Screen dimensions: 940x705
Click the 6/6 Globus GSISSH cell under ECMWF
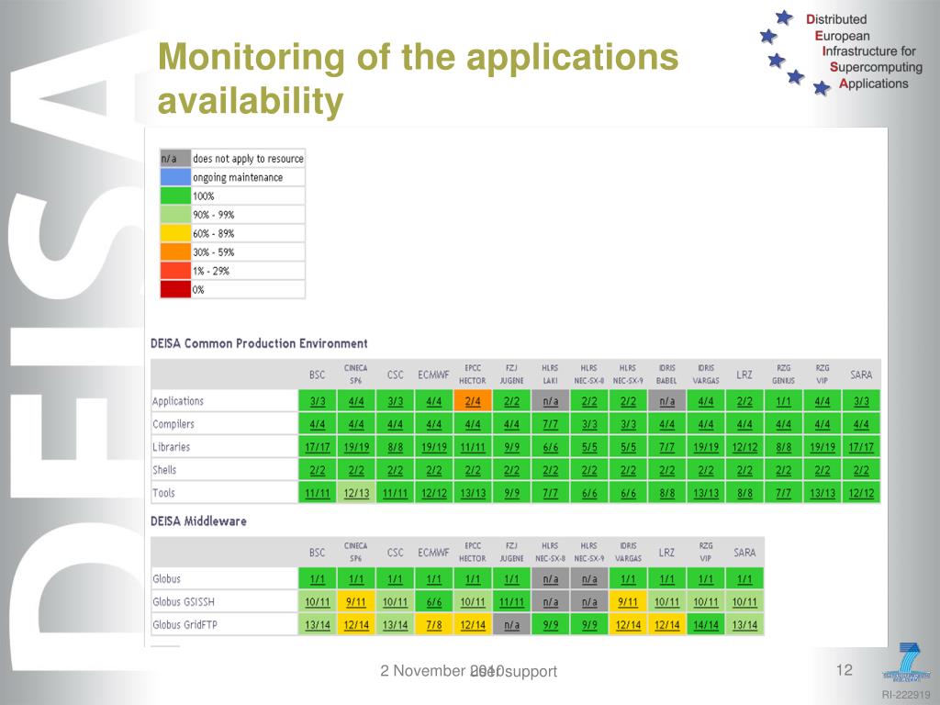434,602
